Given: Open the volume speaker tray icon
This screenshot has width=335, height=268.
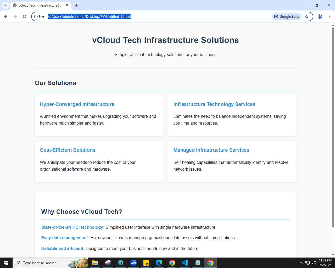Looking at the screenshot, I should [314, 263].
